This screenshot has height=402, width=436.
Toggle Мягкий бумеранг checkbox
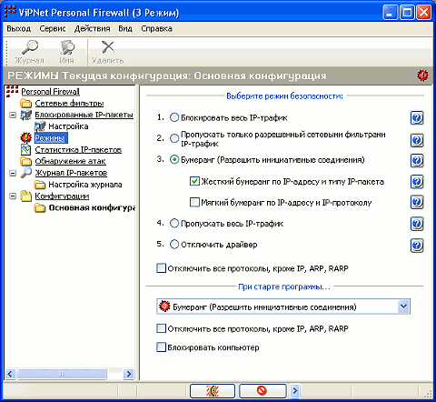click(194, 202)
